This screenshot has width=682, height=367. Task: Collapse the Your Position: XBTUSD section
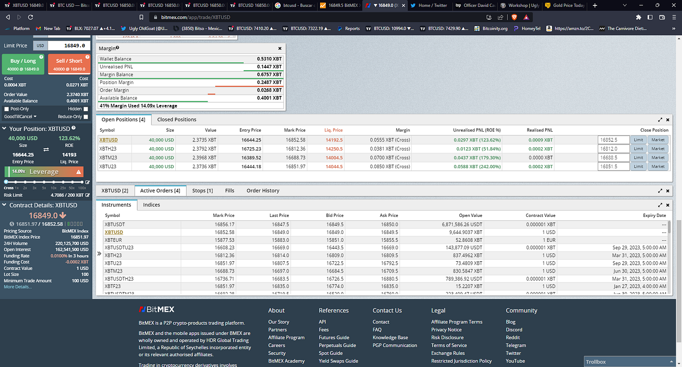(x=5, y=129)
